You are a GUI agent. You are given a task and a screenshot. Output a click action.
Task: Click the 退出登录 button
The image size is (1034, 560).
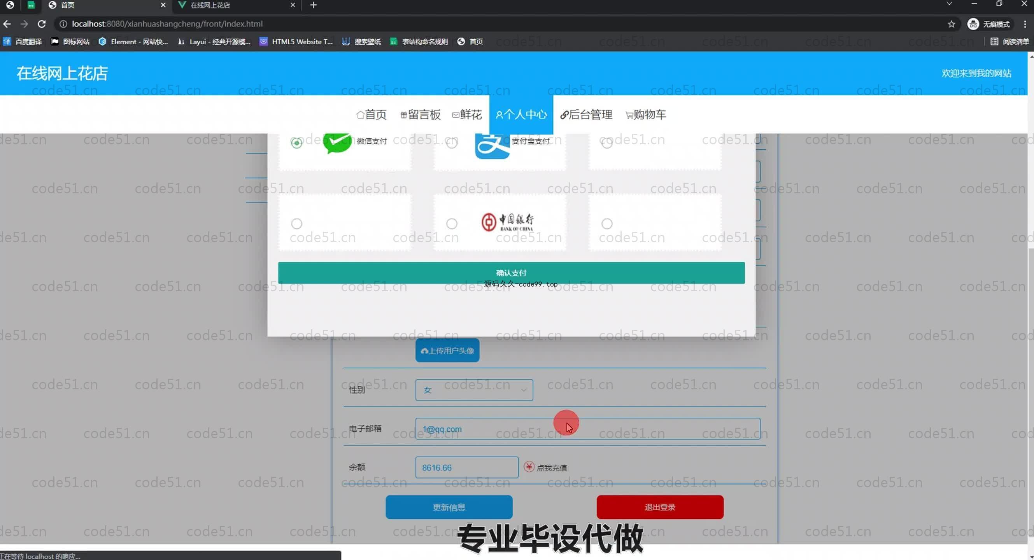[660, 507]
